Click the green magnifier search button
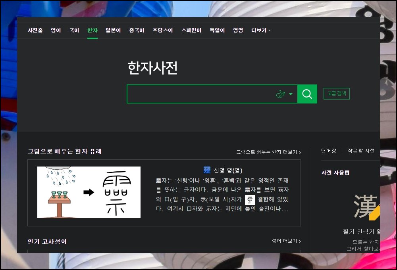The height and width of the screenshot is (270, 397). click(x=307, y=94)
